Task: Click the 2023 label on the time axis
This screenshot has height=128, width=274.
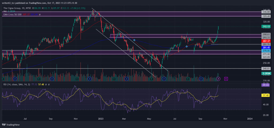Action: 101,119
